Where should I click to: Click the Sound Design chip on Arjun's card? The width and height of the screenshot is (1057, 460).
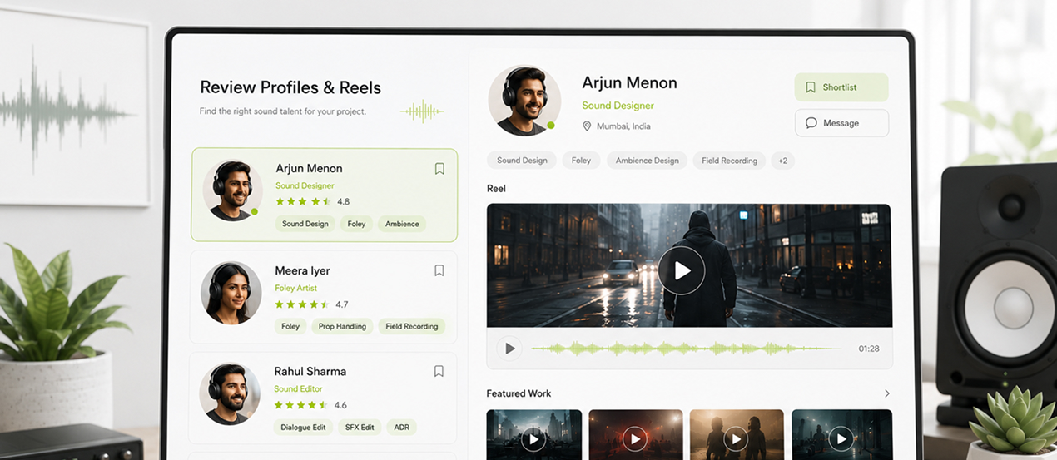[x=305, y=224]
